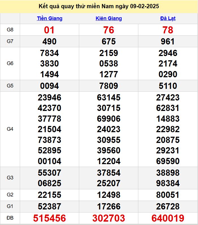Viewport: 198px width, 225px height.
Task: Click the red G8 number 01
Action: coord(49,30)
